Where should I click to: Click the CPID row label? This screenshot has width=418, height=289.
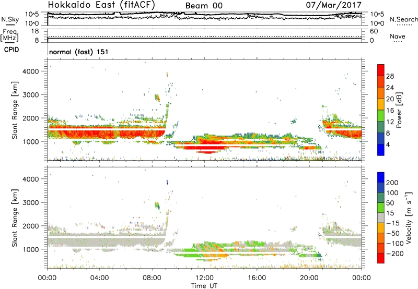tap(11, 50)
